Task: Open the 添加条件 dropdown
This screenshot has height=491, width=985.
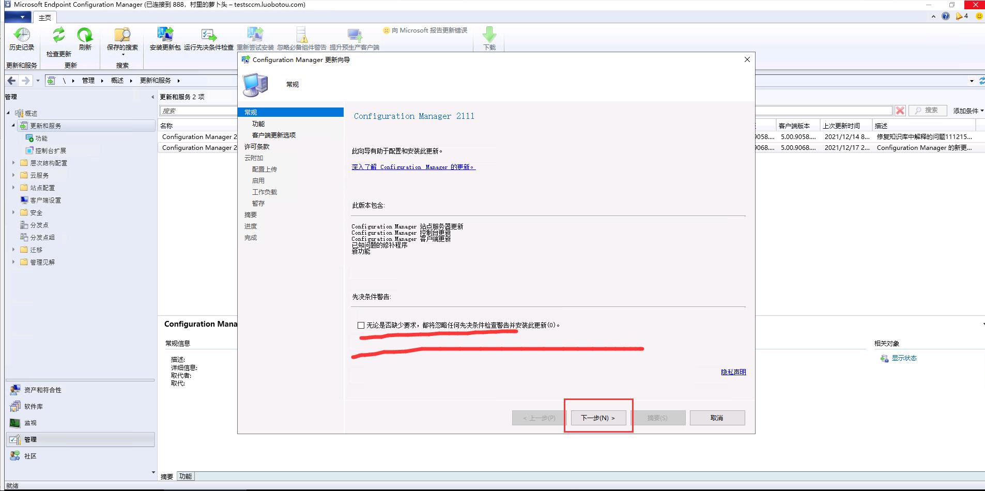Action: [x=968, y=111]
